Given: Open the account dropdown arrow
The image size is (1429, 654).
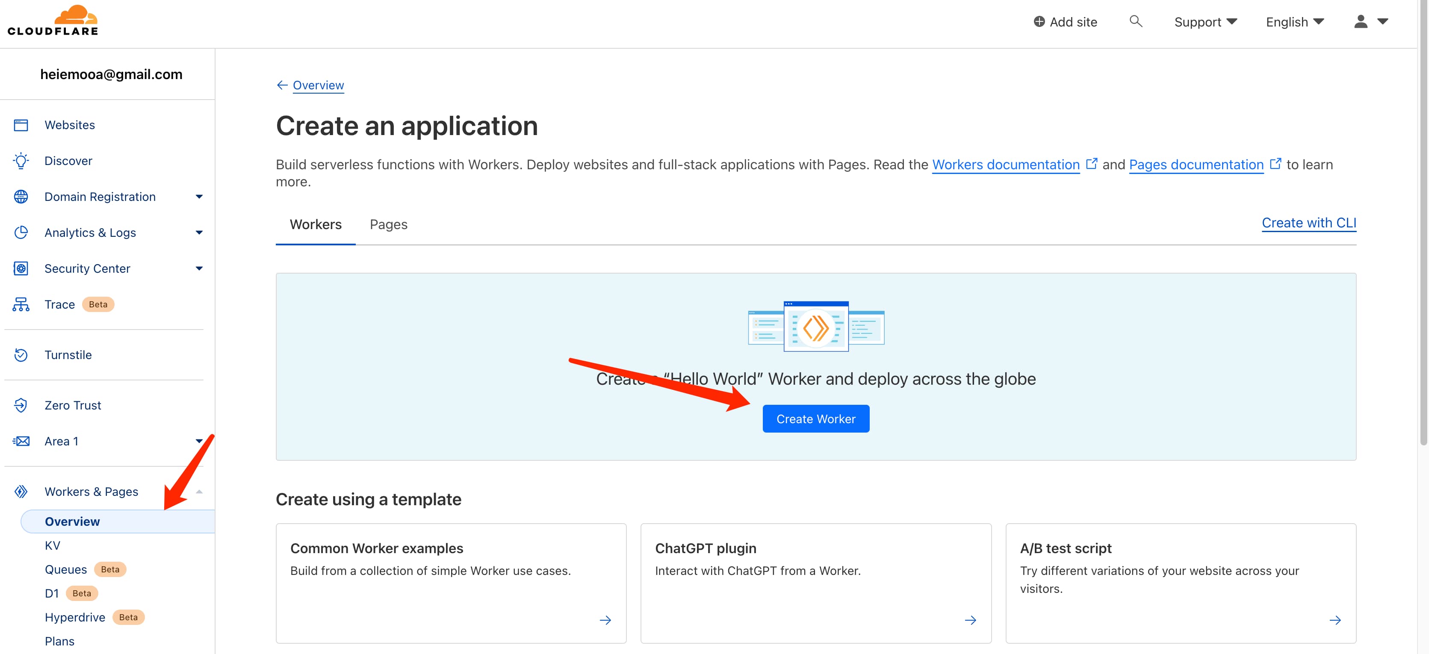Looking at the screenshot, I should coord(1382,22).
